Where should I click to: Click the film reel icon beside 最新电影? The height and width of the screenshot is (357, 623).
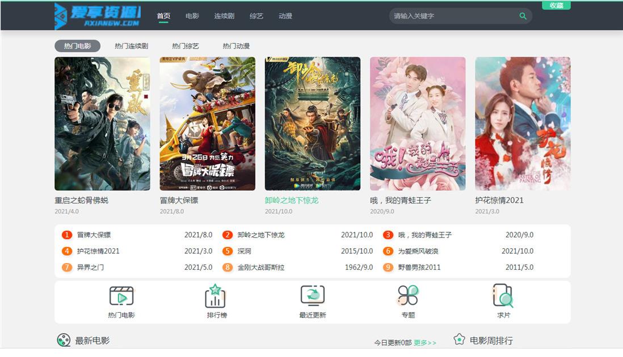[64, 340]
